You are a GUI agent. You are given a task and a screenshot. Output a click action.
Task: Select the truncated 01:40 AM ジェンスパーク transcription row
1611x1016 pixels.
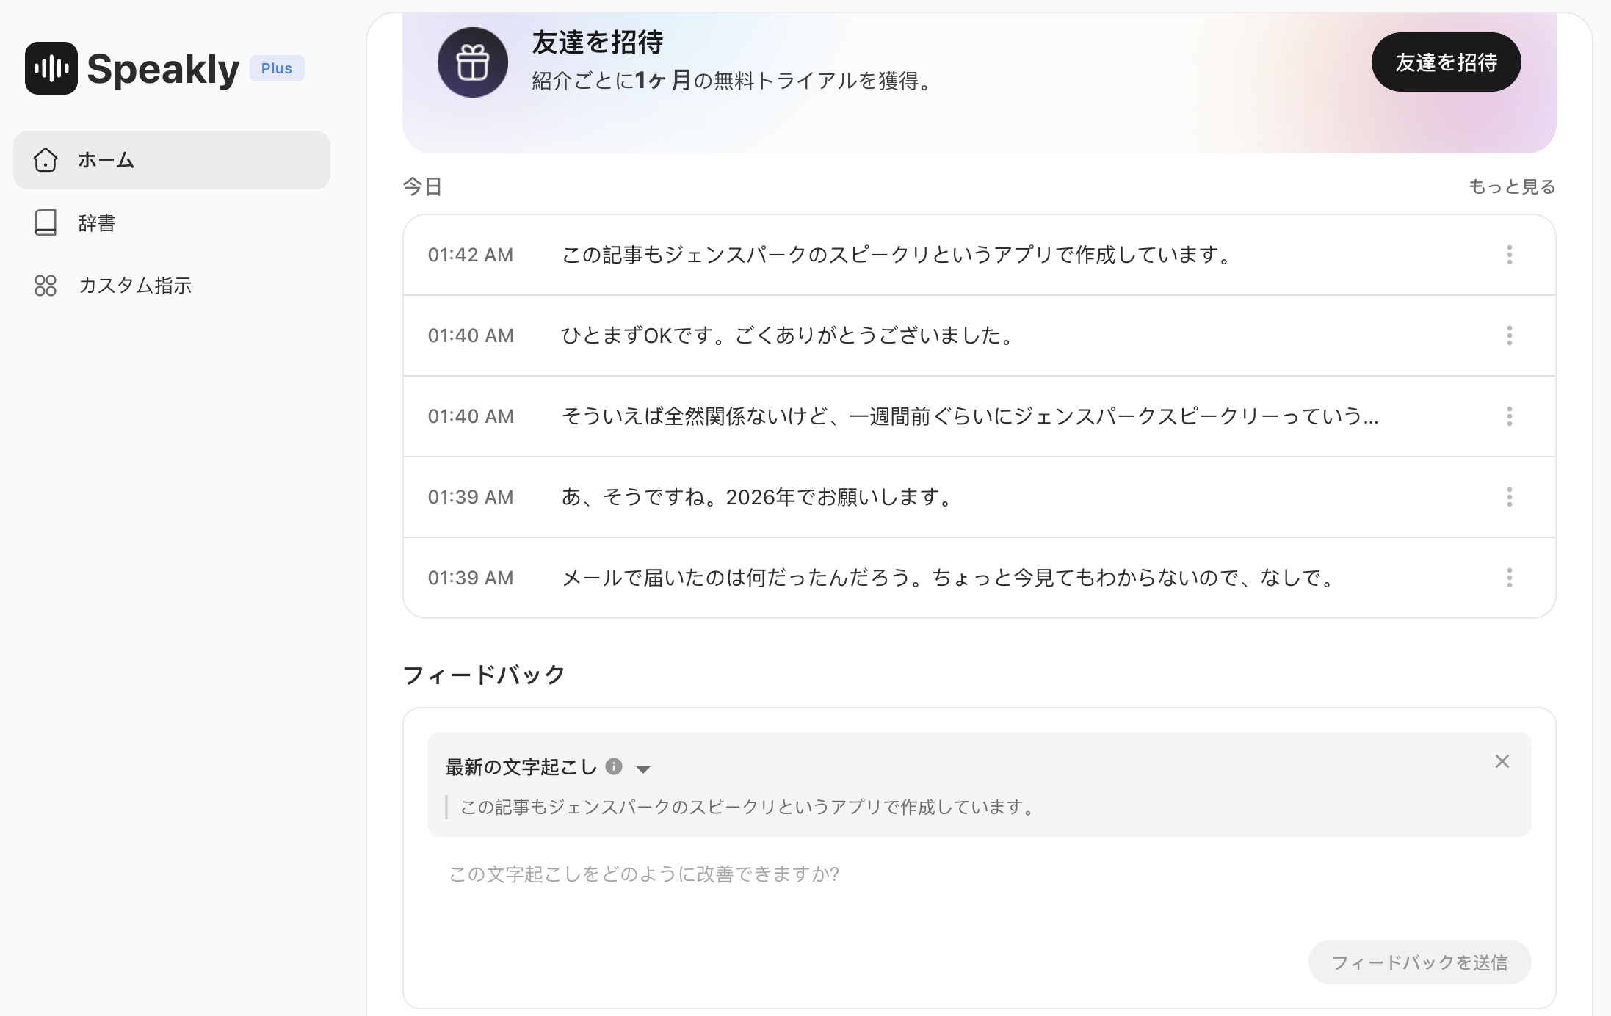[x=969, y=416]
